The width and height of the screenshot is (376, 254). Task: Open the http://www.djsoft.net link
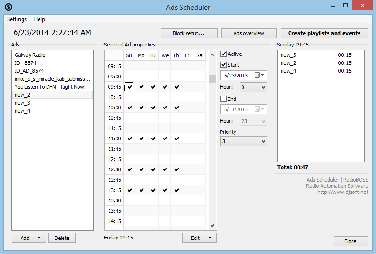click(x=343, y=192)
